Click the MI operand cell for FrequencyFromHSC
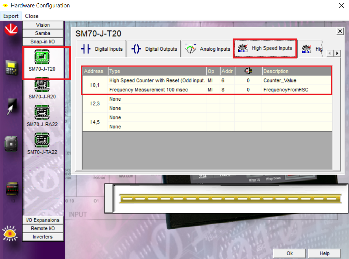The image size is (349, 259). click(x=213, y=90)
